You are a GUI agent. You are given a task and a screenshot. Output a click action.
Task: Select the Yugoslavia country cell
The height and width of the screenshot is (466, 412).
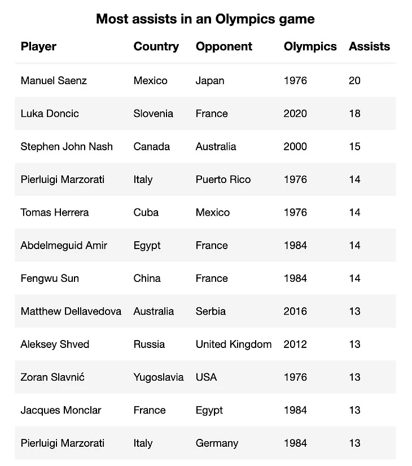[x=159, y=377]
